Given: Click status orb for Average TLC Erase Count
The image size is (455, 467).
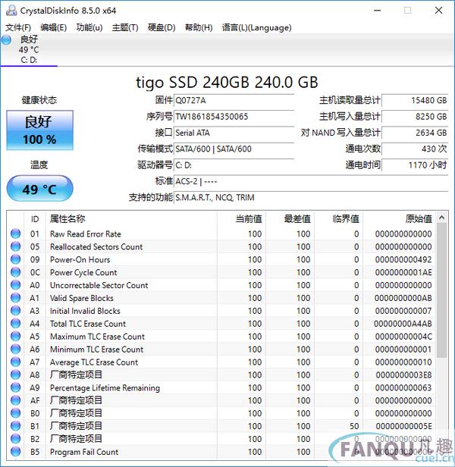Looking at the screenshot, I should tap(15, 362).
